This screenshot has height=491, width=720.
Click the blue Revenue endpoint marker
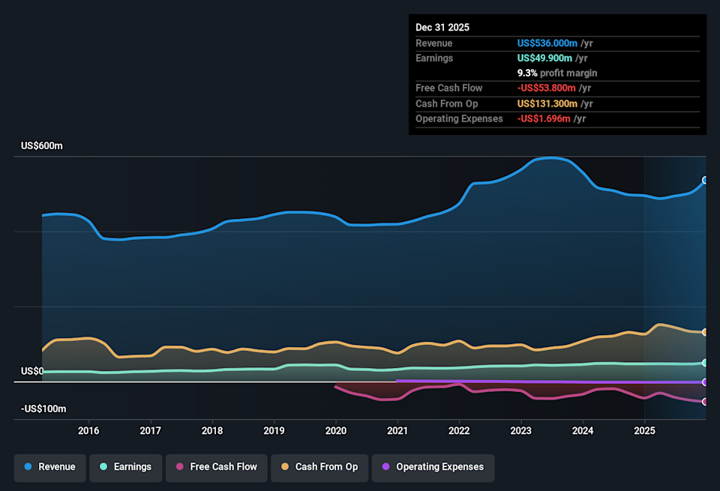705,180
